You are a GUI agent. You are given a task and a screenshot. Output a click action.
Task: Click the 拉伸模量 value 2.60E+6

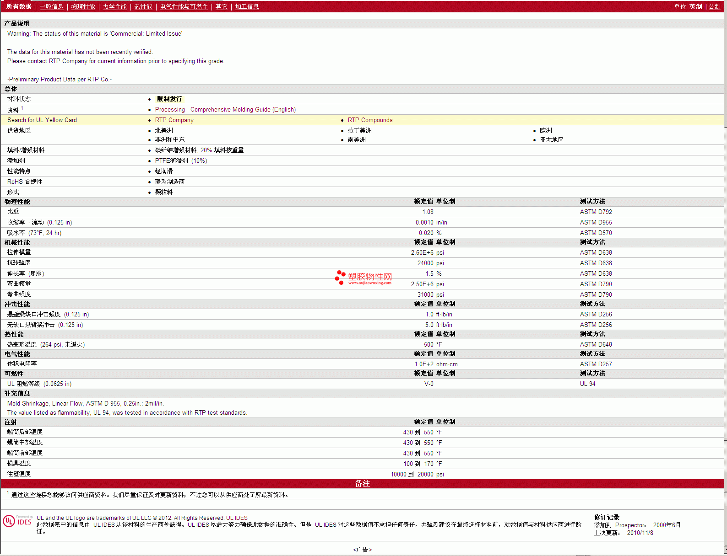point(422,252)
